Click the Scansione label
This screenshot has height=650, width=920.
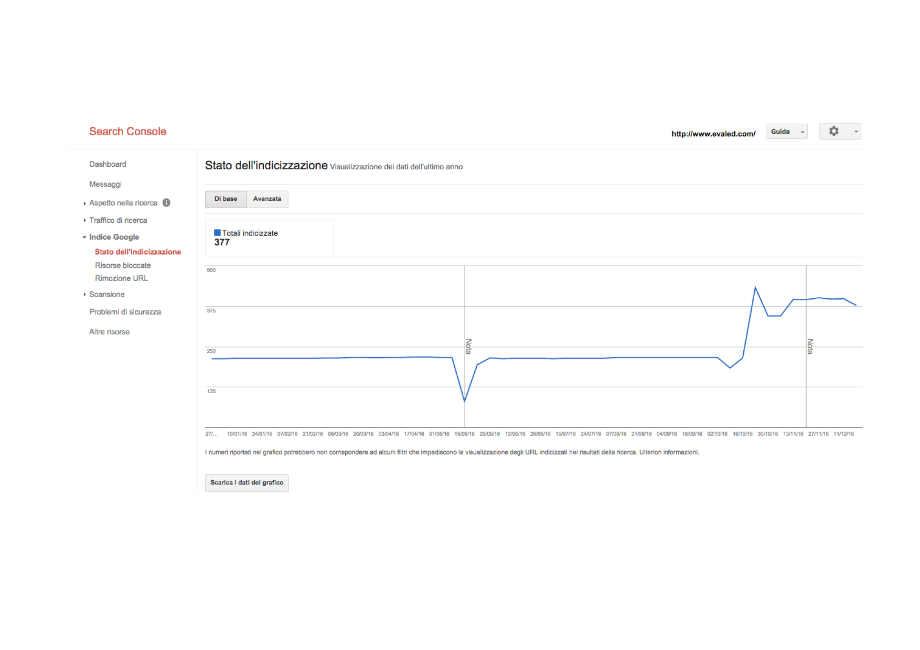click(106, 295)
